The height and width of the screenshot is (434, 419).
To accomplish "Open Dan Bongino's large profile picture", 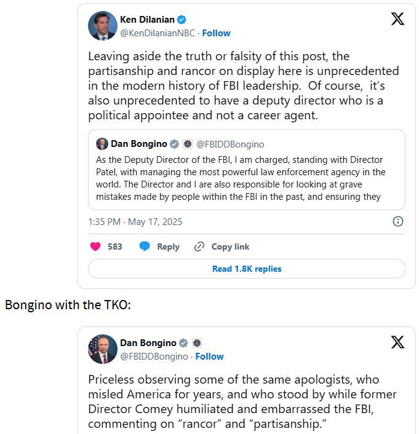I will [x=103, y=349].
